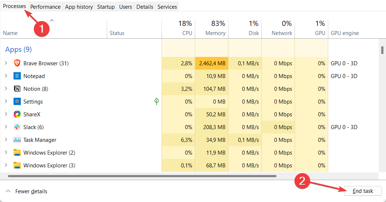Click Slack's GPU 0 - 3D engine cell
This screenshot has width=386, height=202.
(344, 127)
